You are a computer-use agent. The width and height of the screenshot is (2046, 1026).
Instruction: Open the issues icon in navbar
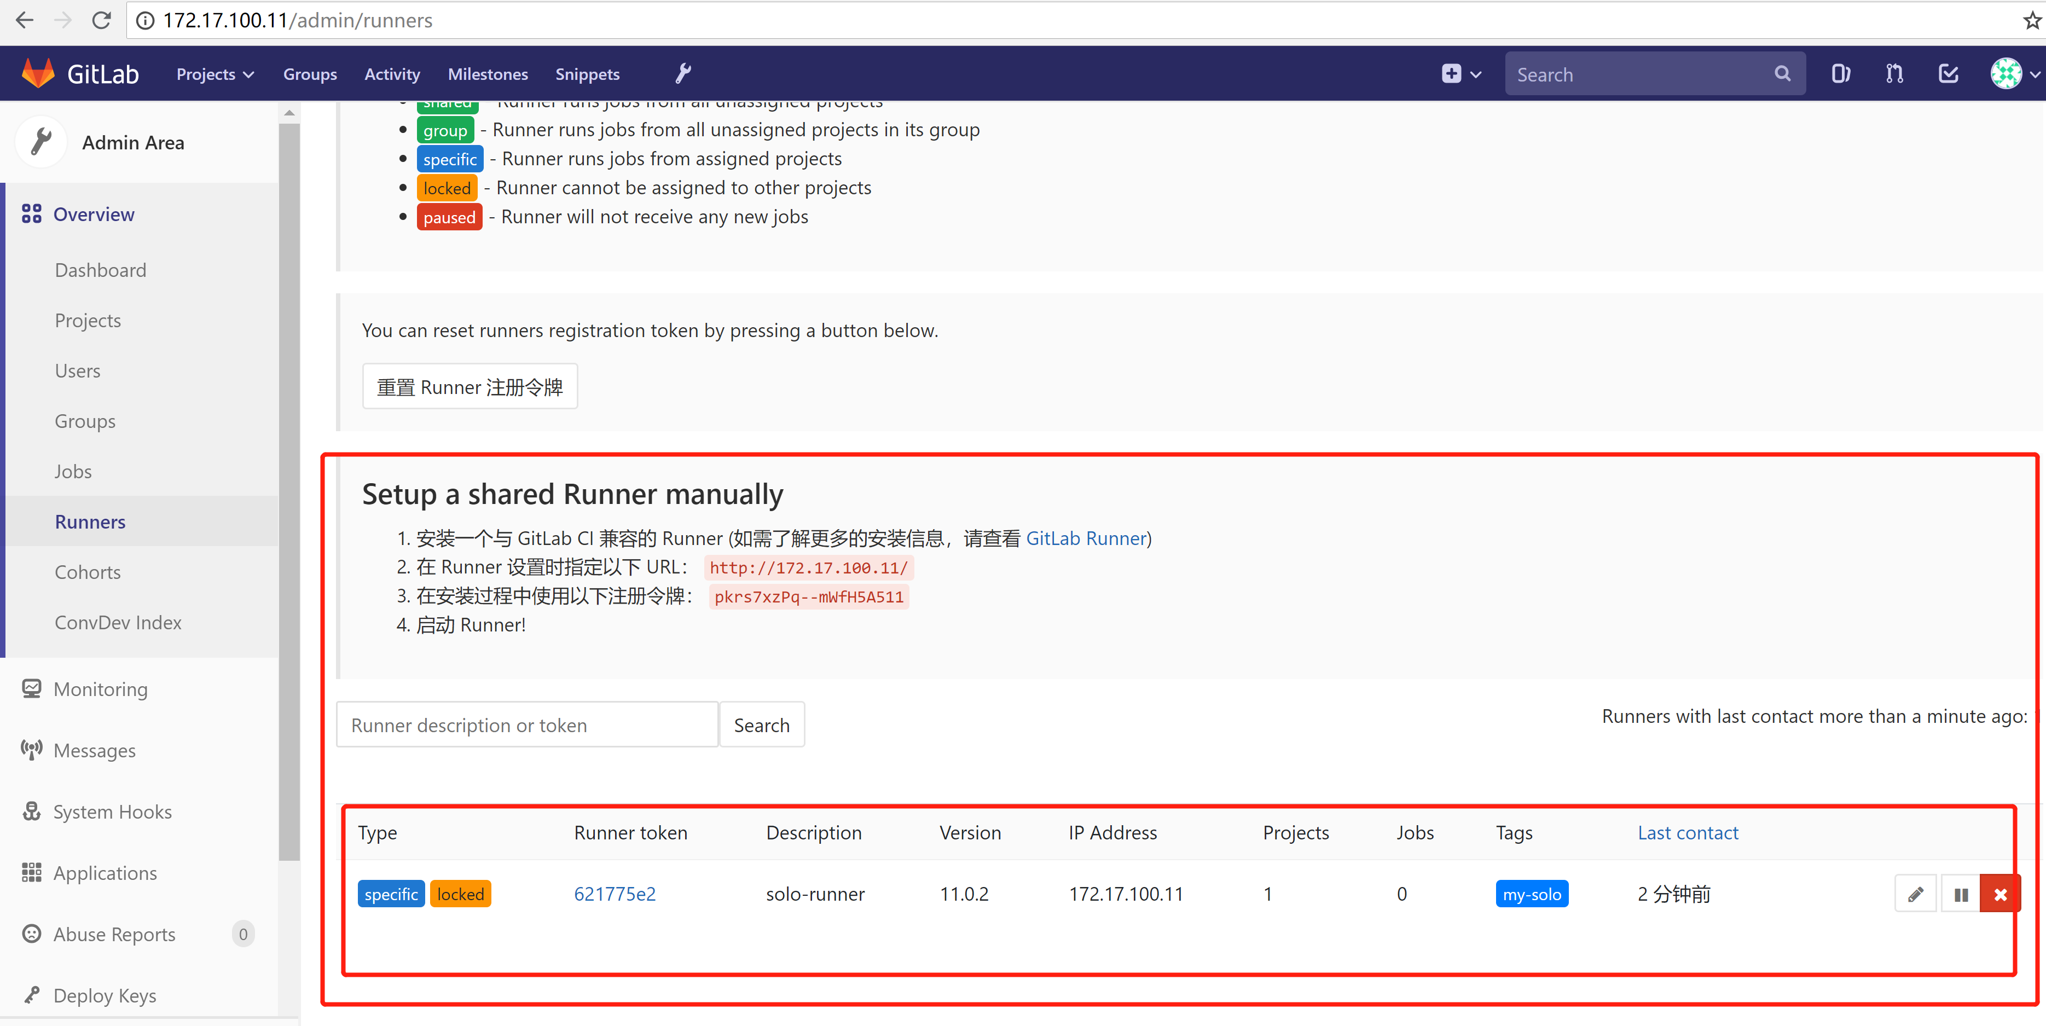(x=1840, y=74)
